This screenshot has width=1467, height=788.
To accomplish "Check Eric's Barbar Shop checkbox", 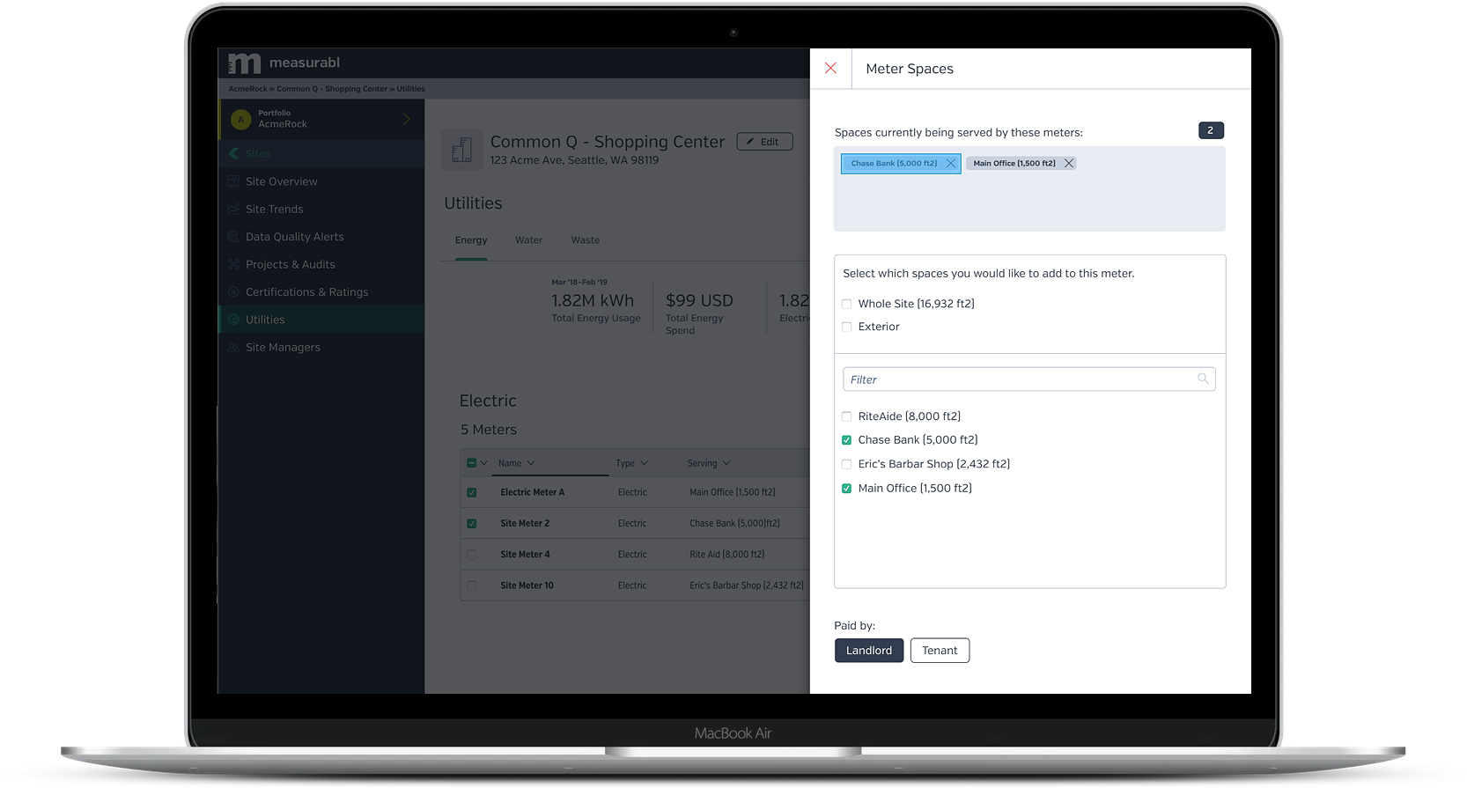I will pos(846,464).
